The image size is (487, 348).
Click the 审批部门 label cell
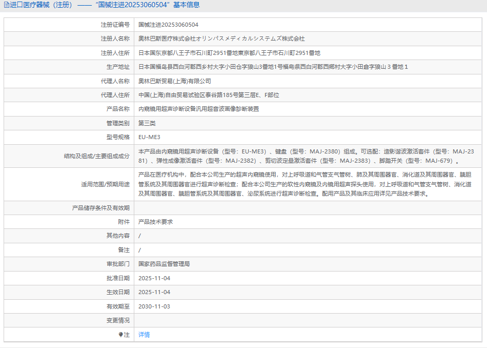pos(69,264)
